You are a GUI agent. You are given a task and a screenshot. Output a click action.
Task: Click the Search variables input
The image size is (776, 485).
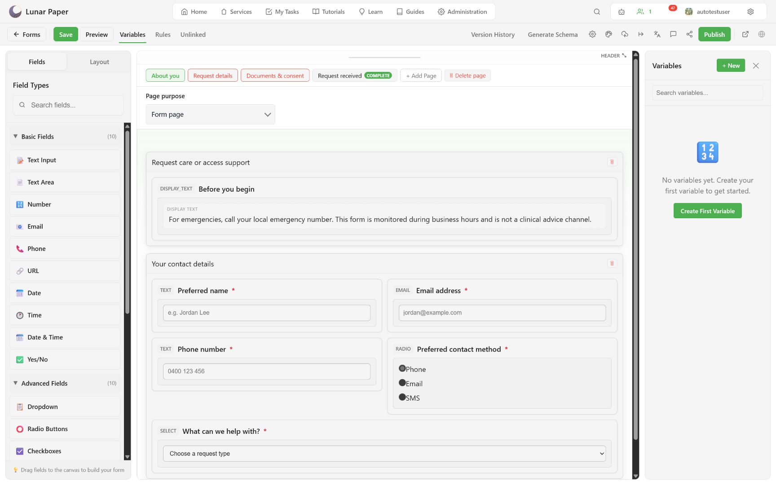click(708, 93)
